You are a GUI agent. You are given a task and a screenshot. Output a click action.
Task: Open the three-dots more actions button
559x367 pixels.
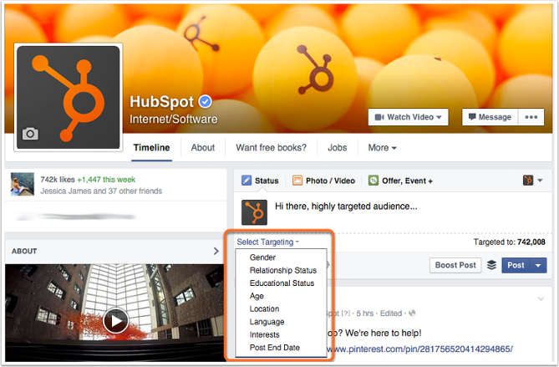click(531, 117)
